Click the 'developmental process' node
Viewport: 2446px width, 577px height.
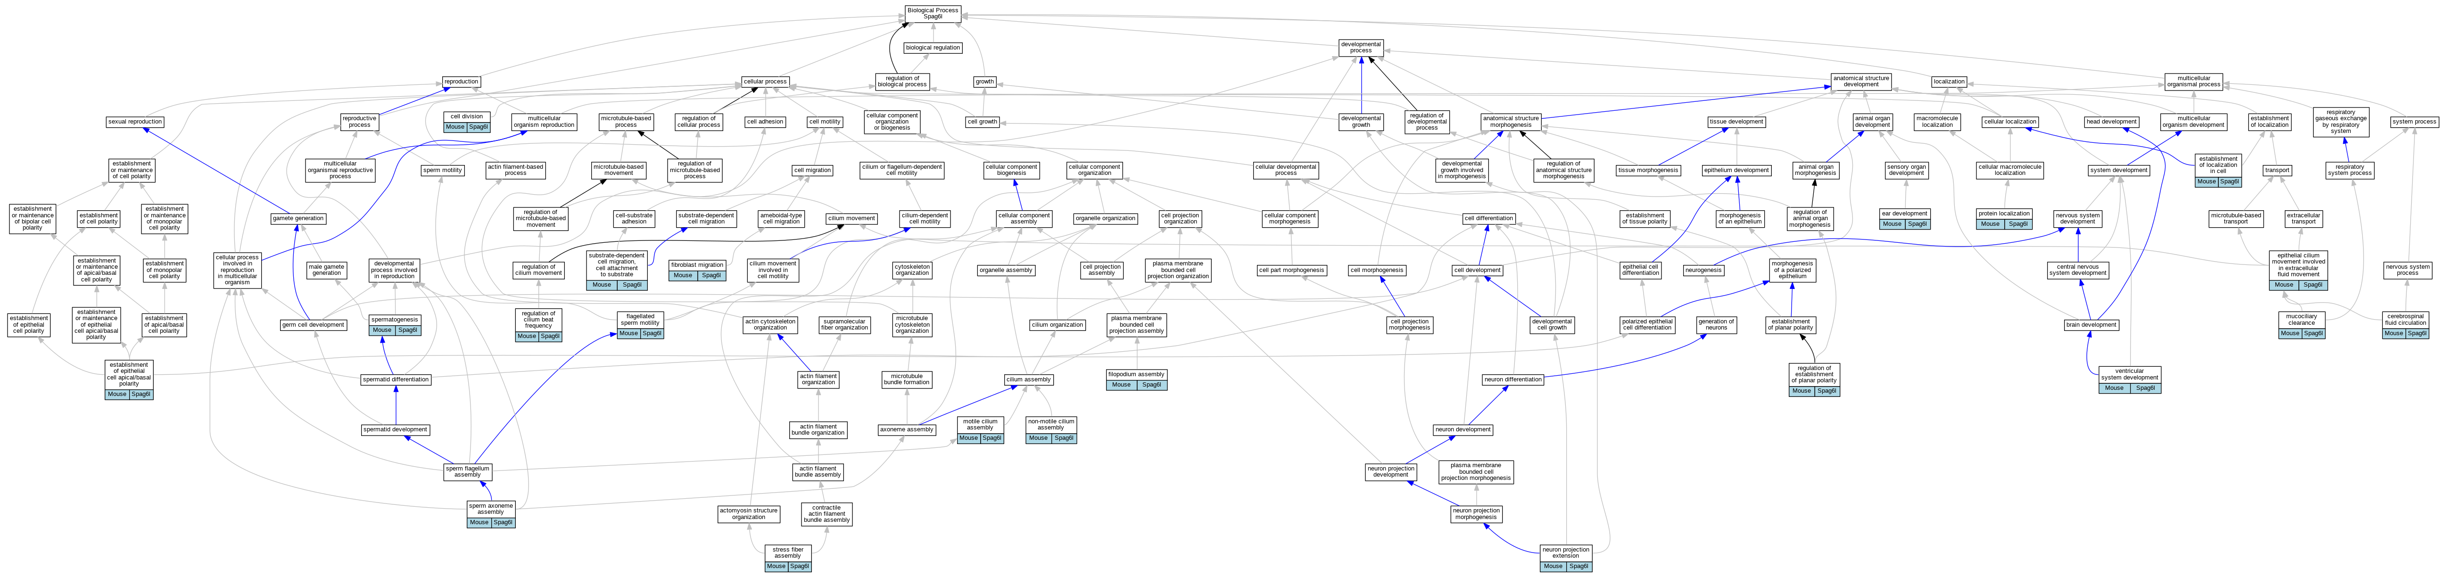click(x=1361, y=48)
